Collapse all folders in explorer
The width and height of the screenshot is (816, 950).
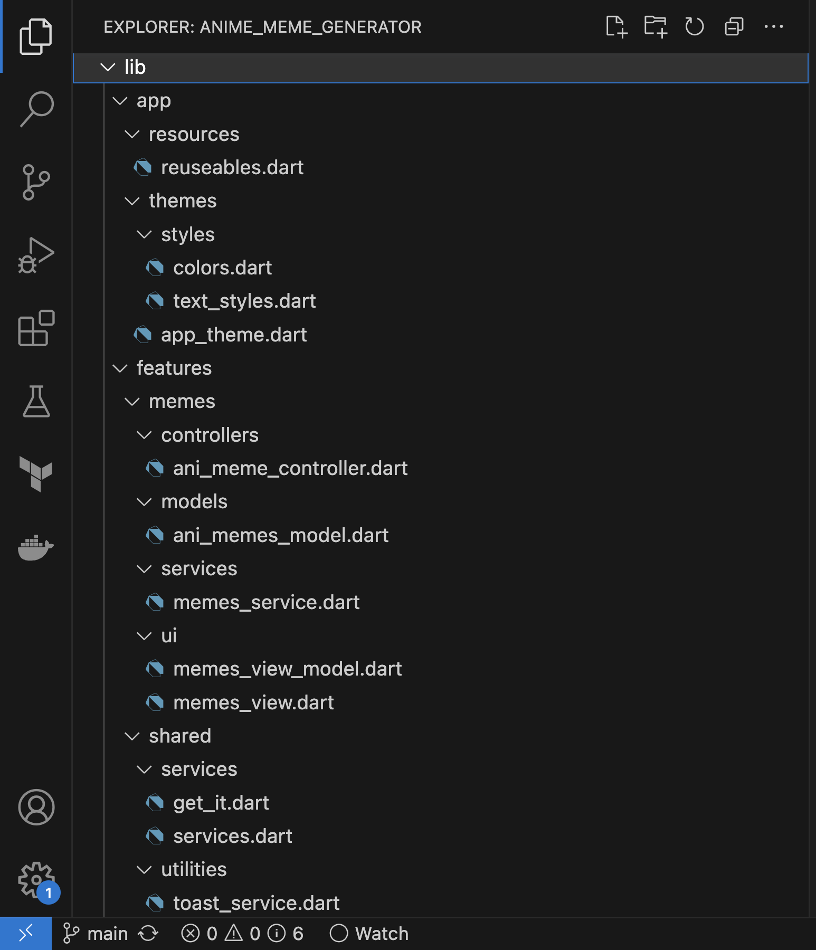[x=734, y=27]
